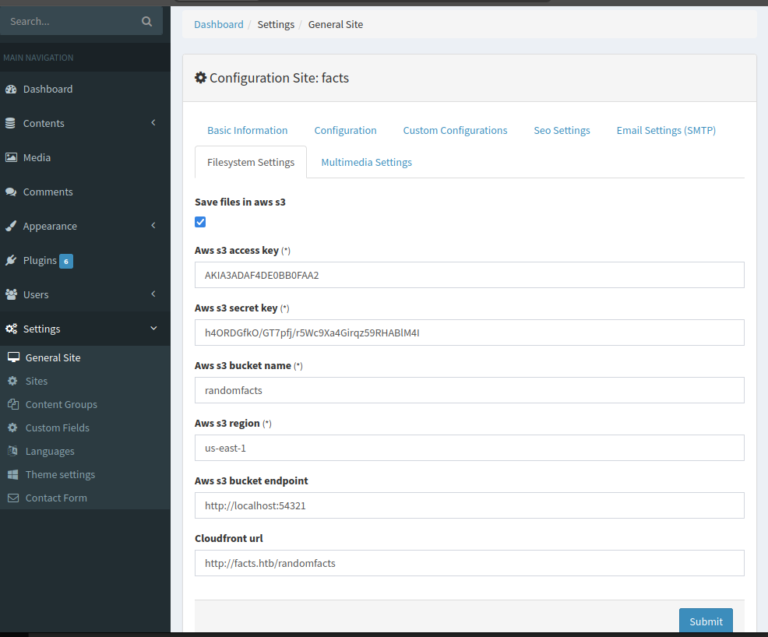Click the Contents database icon

pos(10,123)
